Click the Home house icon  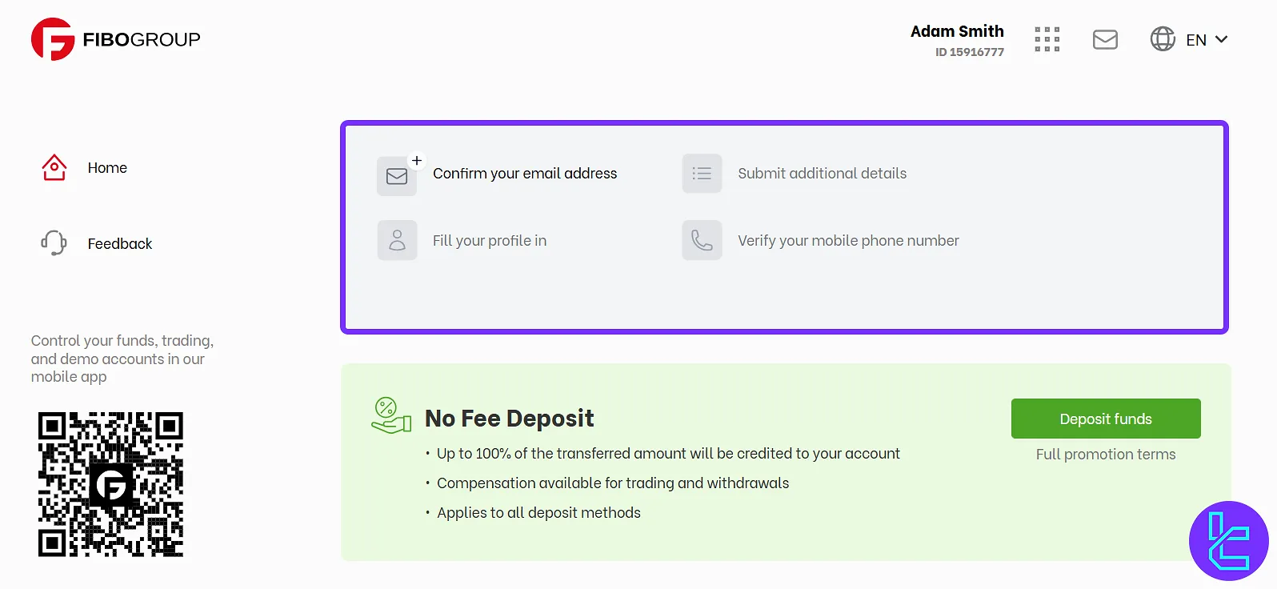(x=54, y=167)
